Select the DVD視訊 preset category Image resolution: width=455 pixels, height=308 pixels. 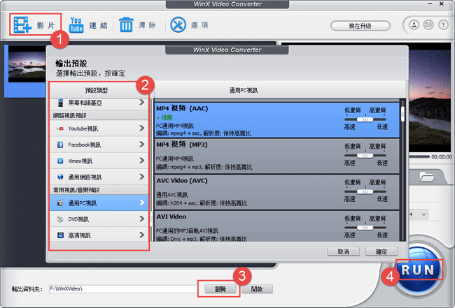click(x=99, y=219)
